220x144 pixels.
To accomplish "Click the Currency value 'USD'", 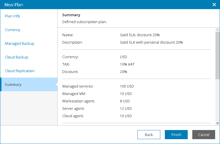I will 123,57.
